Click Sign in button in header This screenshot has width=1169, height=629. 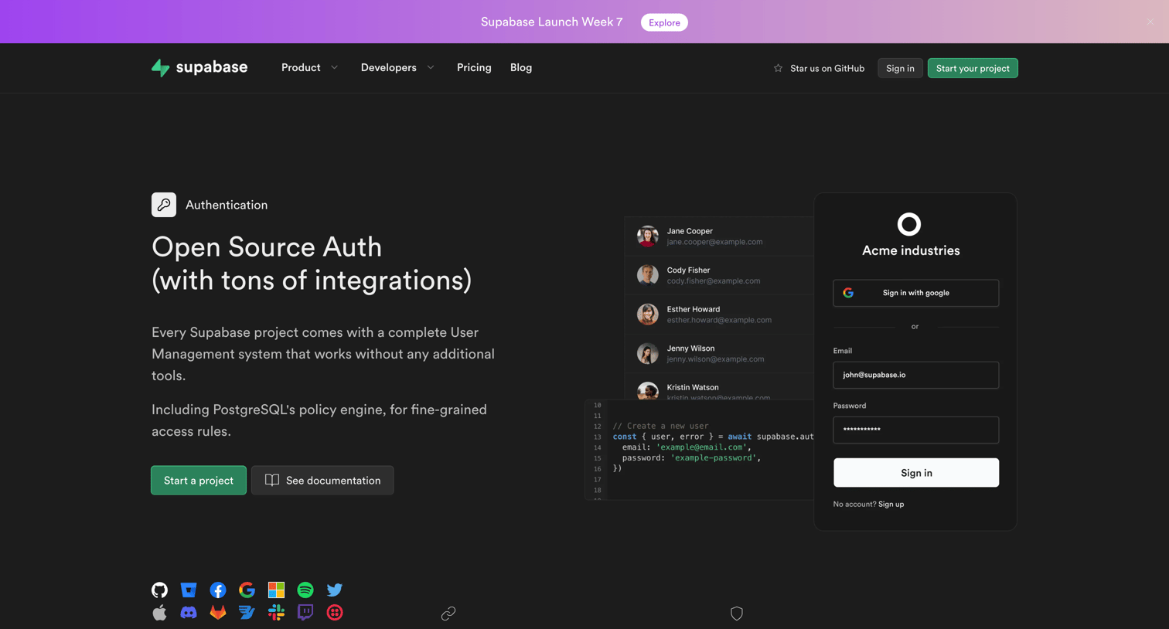coord(900,68)
